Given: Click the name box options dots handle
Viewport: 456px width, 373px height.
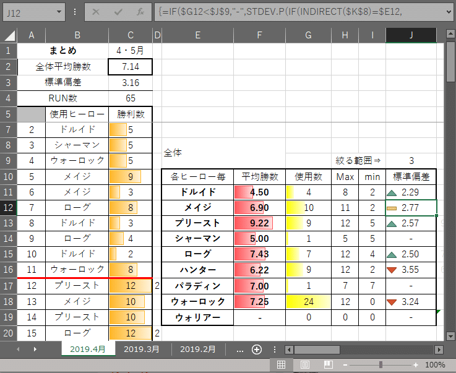Looking at the screenshot, I should point(75,12).
